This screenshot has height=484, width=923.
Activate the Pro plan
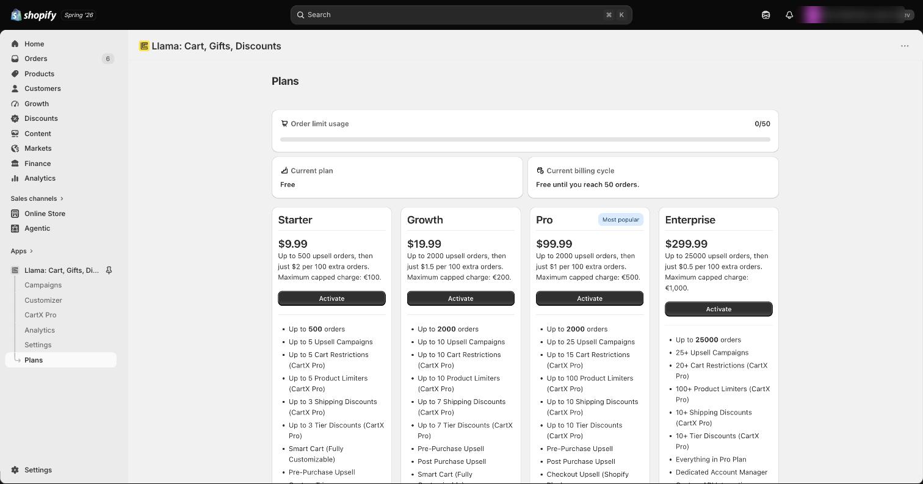[x=590, y=298]
